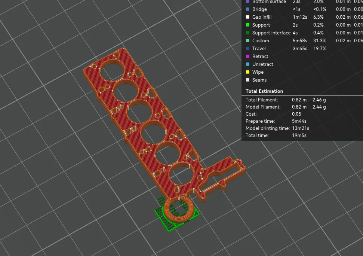Click the Custom color swatch

247,41
